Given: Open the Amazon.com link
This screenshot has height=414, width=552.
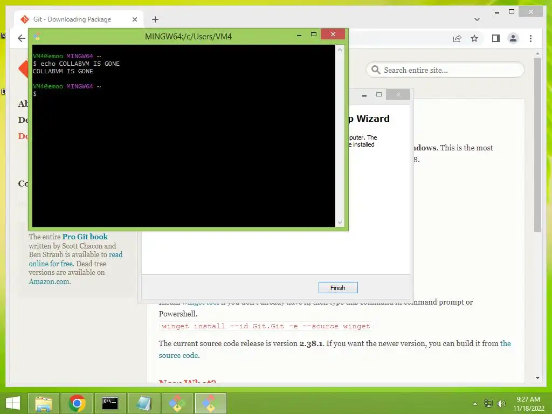Looking at the screenshot, I should coord(50,281).
